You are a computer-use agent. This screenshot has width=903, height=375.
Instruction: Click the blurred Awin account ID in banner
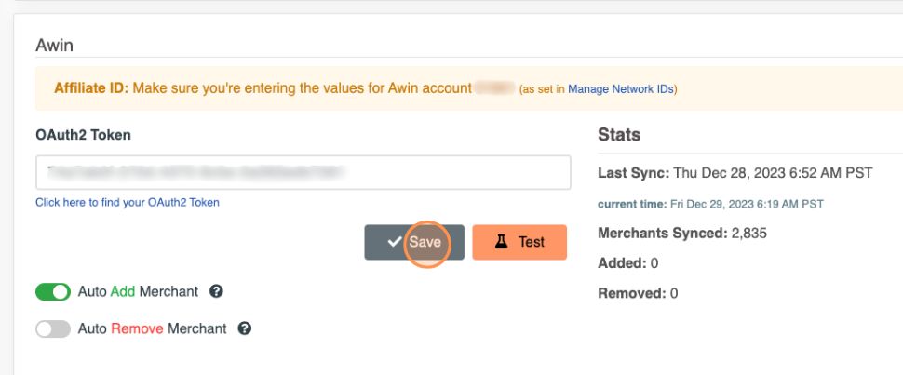(494, 88)
